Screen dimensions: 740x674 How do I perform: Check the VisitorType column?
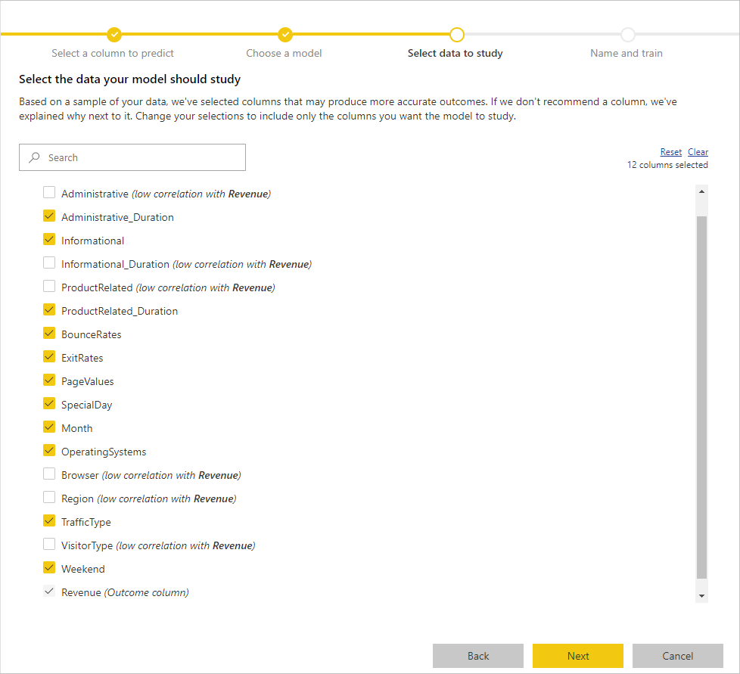(49, 545)
